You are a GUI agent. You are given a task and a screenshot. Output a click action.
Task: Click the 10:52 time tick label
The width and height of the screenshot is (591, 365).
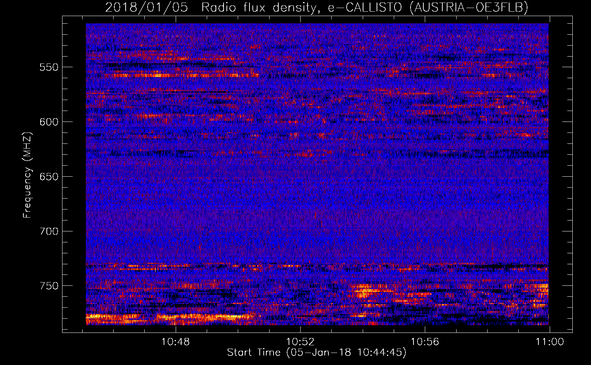point(300,342)
